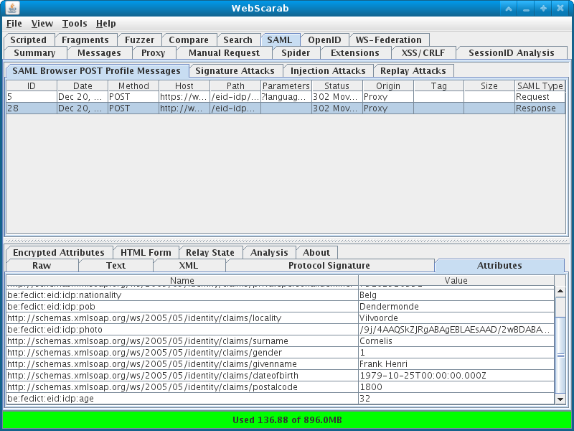
Task: Switch to the WS-Federation tab
Action: [389, 40]
